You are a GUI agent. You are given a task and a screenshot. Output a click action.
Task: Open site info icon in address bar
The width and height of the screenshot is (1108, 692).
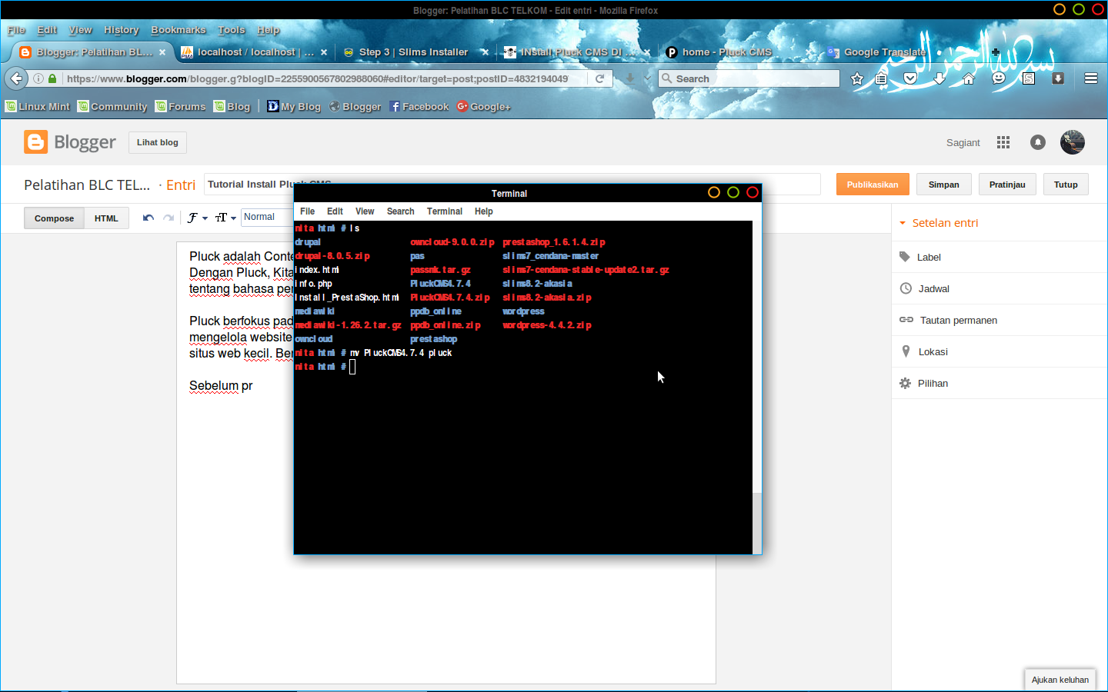pos(38,78)
